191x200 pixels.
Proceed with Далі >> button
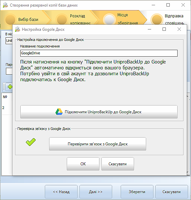point(96,192)
